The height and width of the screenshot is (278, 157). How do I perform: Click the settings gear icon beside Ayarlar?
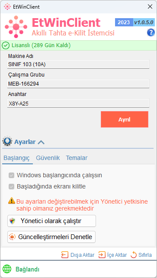click(x=7, y=141)
